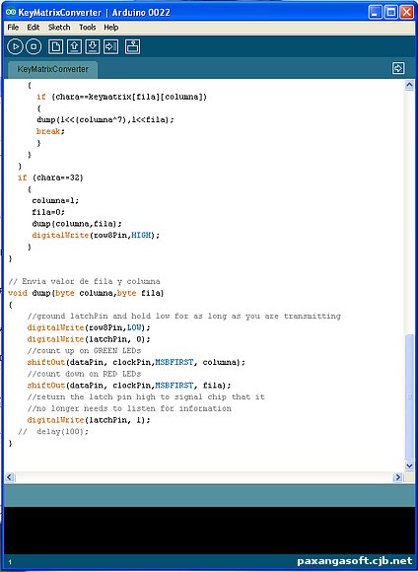The image size is (418, 572).
Task: Click 'digitalWrite(row8Pin,HIGH);' line
Action: tap(96, 236)
